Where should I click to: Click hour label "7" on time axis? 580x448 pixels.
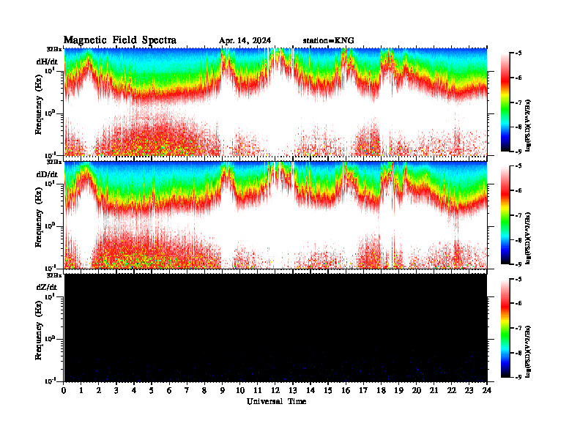coord(187,391)
